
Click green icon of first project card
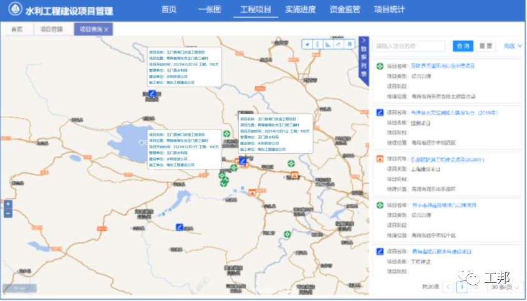[380, 66]
